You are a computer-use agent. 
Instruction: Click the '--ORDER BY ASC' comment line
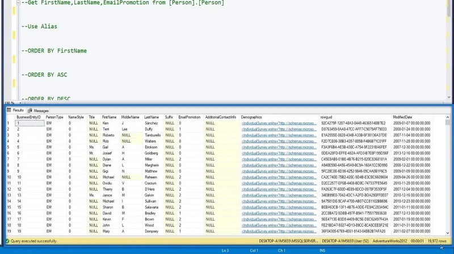click(x=44, y=75)
